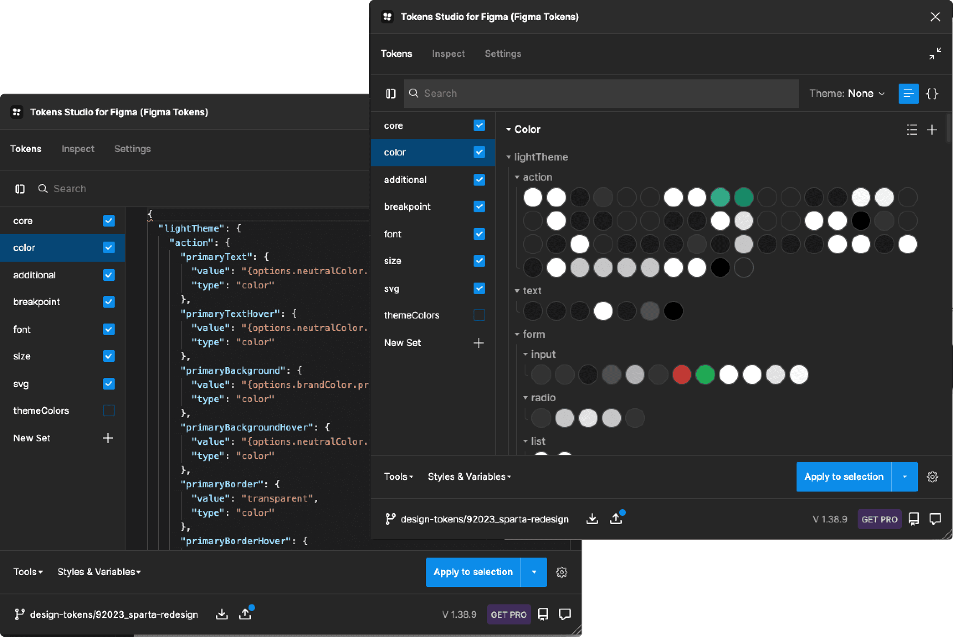Click git branch icon in front window footer
953x637 pixels.
coord(390,519)
